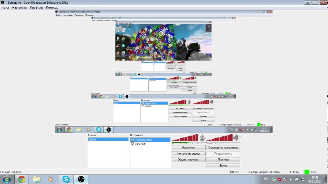Uncheck the Рабочий стол source checkbox
Screen dimensions: 328x184
(132, 140)
